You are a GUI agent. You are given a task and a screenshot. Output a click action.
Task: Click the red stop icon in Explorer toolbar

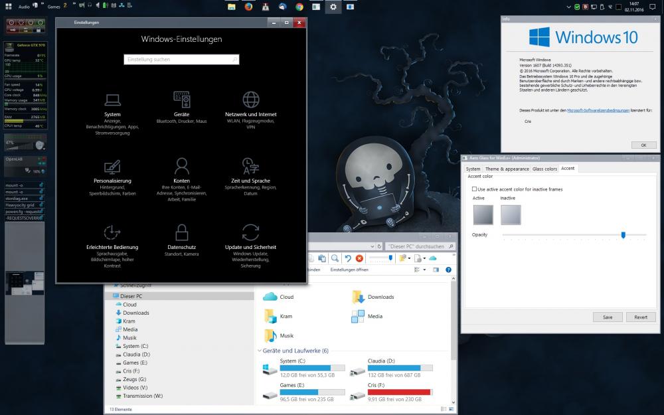click(x=359, y=258)
